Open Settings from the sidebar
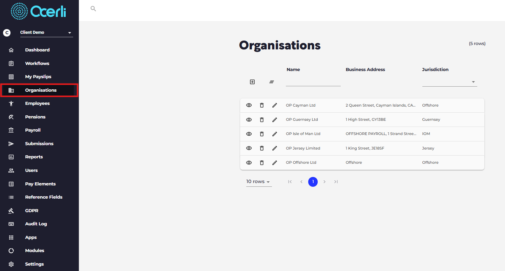The image size is (505, 271). 34,264
